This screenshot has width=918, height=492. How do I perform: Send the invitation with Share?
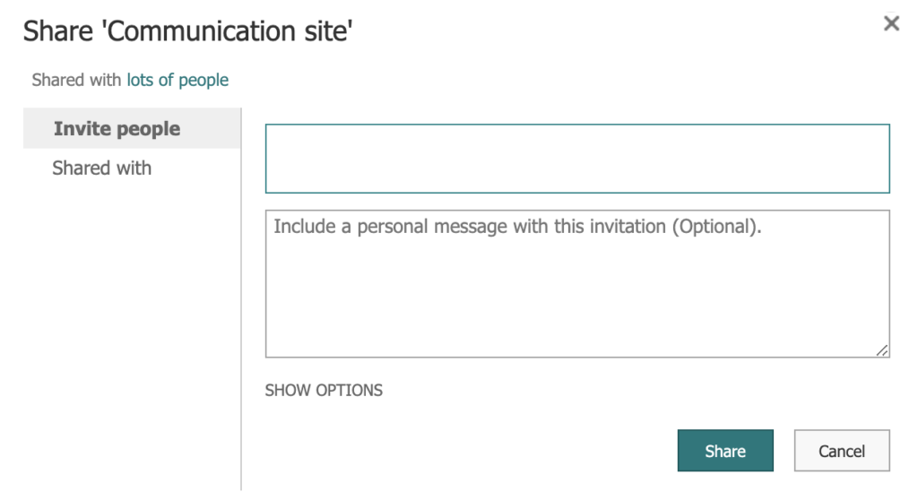(x=724, y=451)
